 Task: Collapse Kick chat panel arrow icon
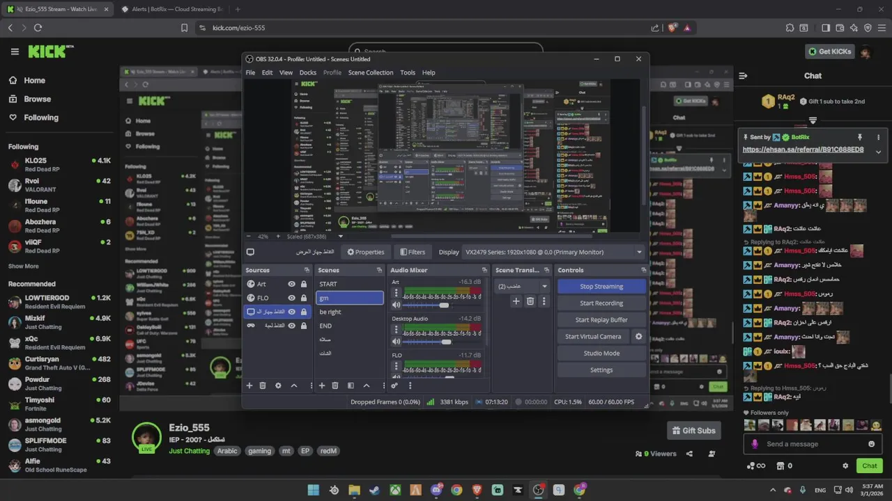pyautogui.click(x=743, y=76)
